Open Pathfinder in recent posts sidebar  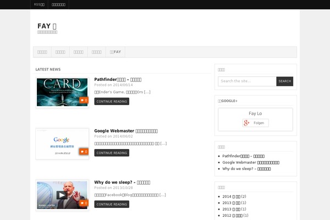coord(243,156)
